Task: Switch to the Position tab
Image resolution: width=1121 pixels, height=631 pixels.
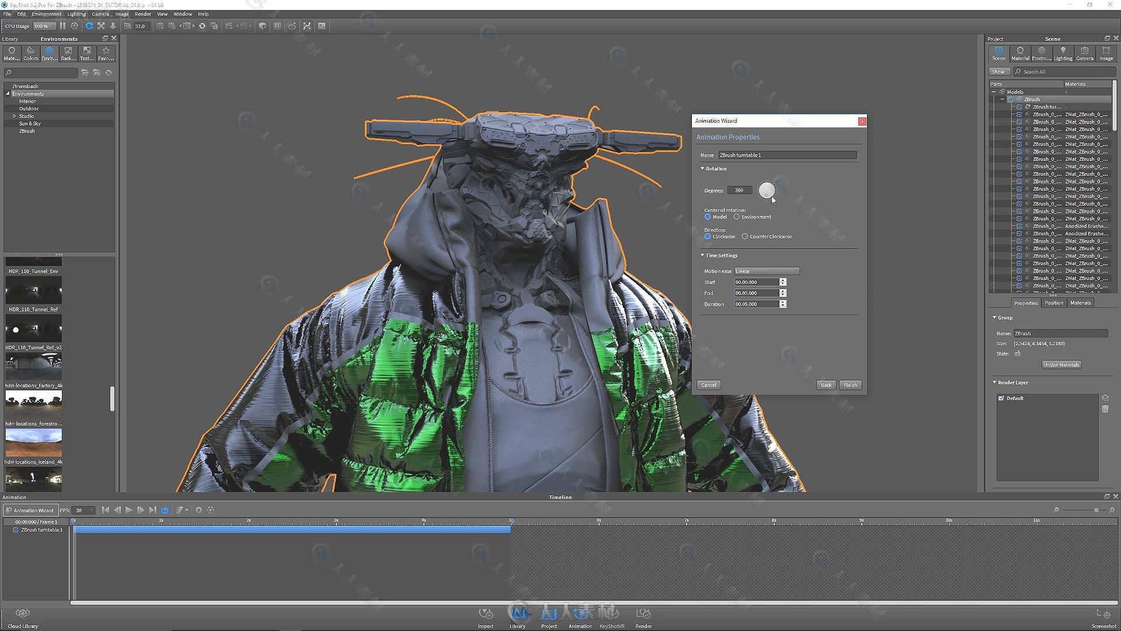Action: [x=1054, y=303]
